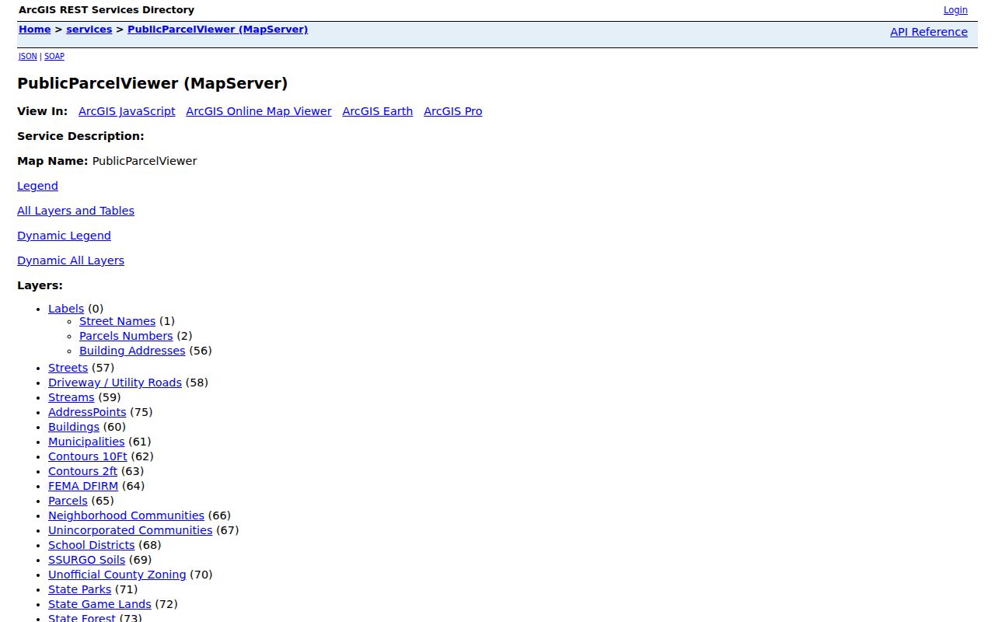The width and height of the screenshot is (995, 622).
Task: Open the FEMA DFIRM layer
Action: [83, 486]
